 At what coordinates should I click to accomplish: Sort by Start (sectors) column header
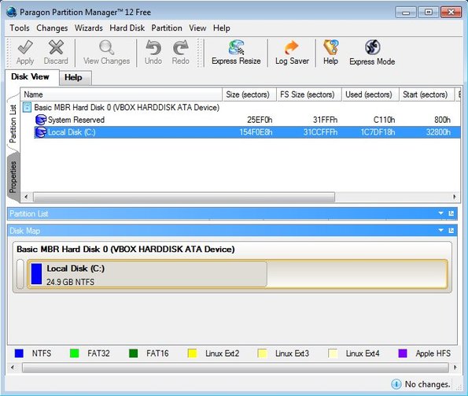point(426,94)
